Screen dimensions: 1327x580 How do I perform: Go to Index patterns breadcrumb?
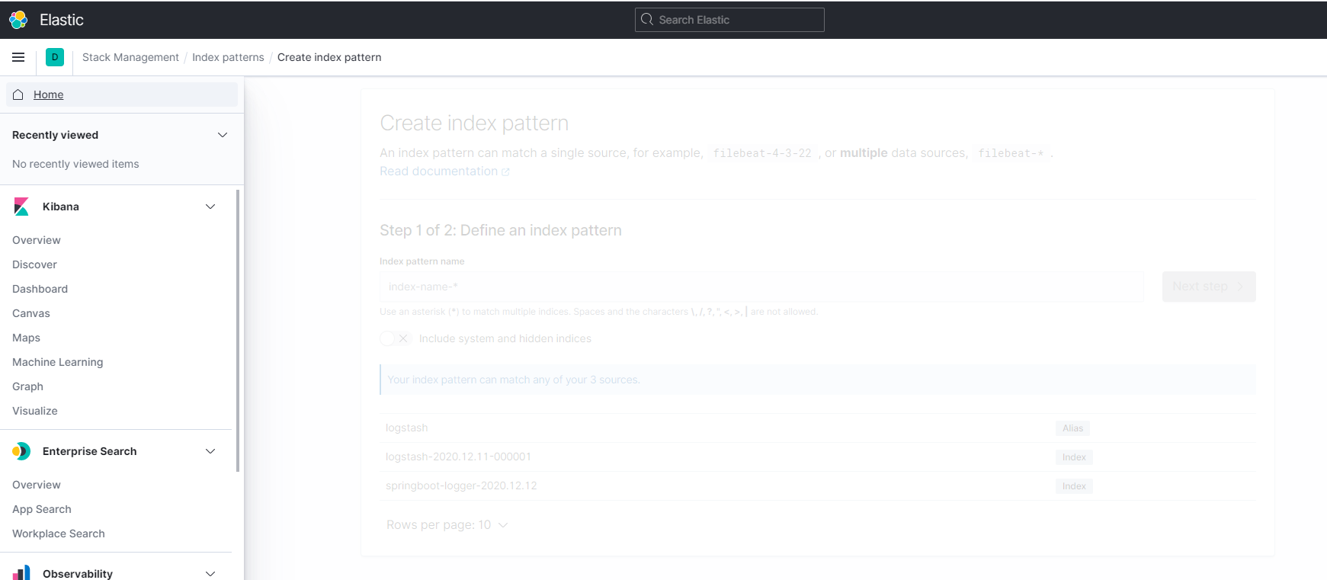pos(228,57)
